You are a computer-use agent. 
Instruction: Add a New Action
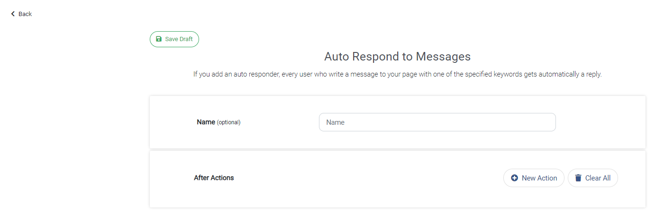click(534, 178)
